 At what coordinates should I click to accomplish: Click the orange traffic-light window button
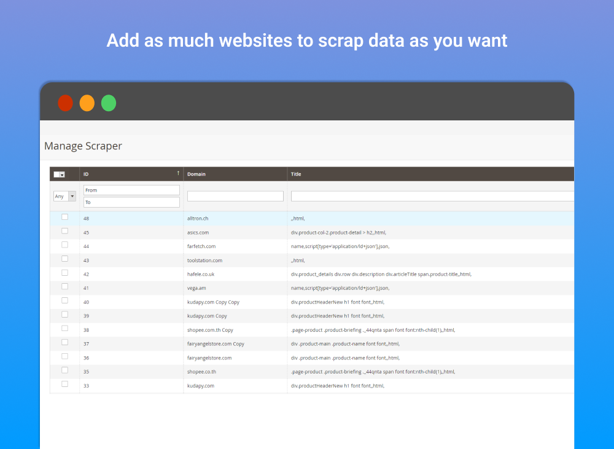point(87,103)
